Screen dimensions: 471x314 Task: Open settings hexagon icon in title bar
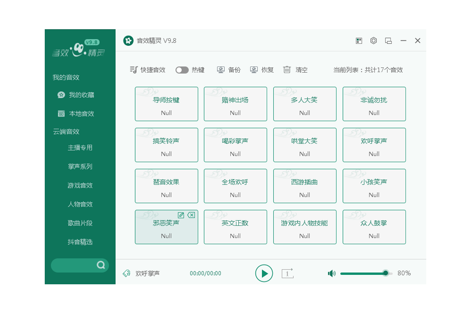coord(374,41)
